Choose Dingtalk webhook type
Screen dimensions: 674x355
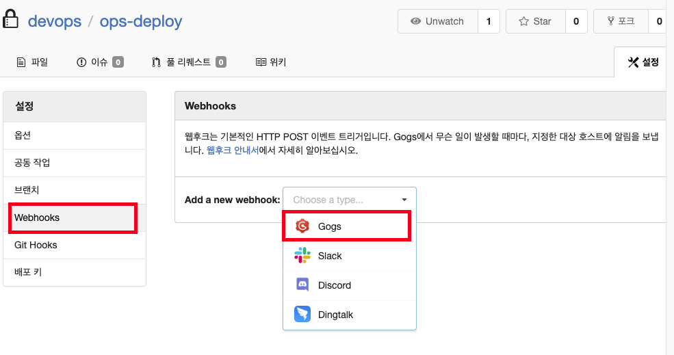point(350,315)
